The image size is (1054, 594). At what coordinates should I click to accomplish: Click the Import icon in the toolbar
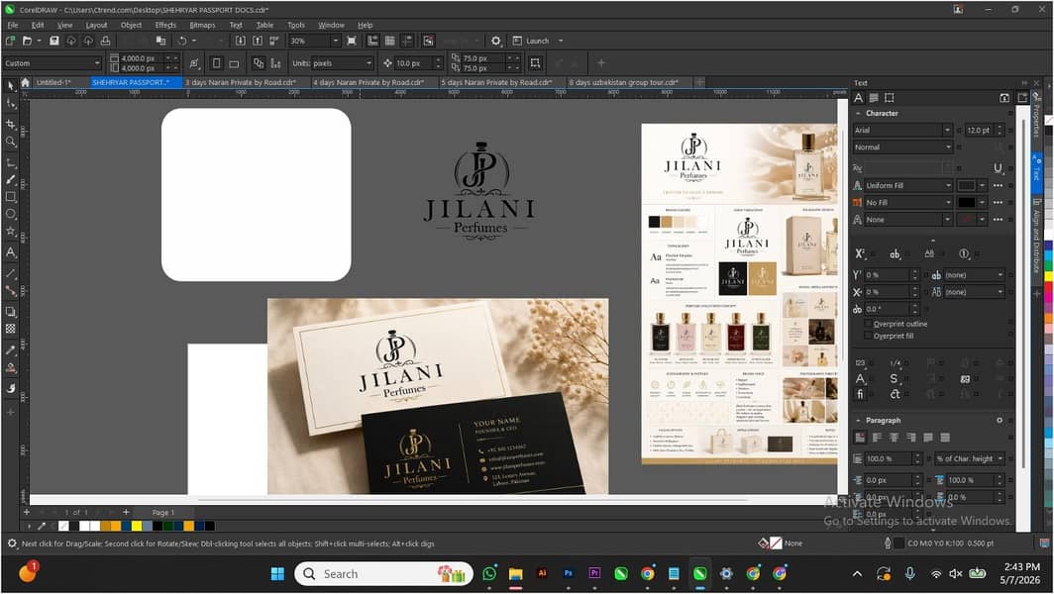click(240, 41)
